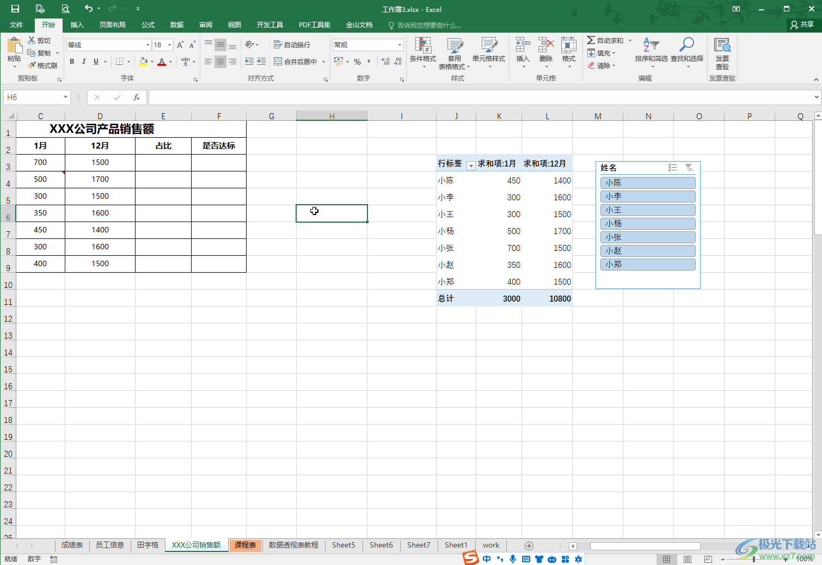Click the text orientation icon

pyautogui.click(x=250, y=45)
